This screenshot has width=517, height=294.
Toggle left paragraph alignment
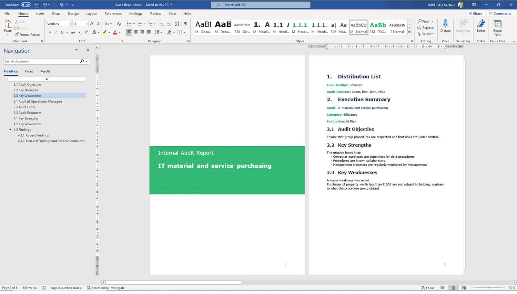(x=129, y=32)
